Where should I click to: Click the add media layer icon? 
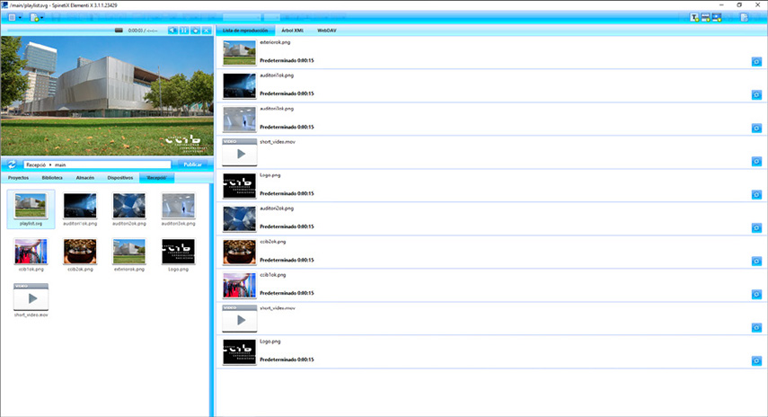click(x=706, y=18)
